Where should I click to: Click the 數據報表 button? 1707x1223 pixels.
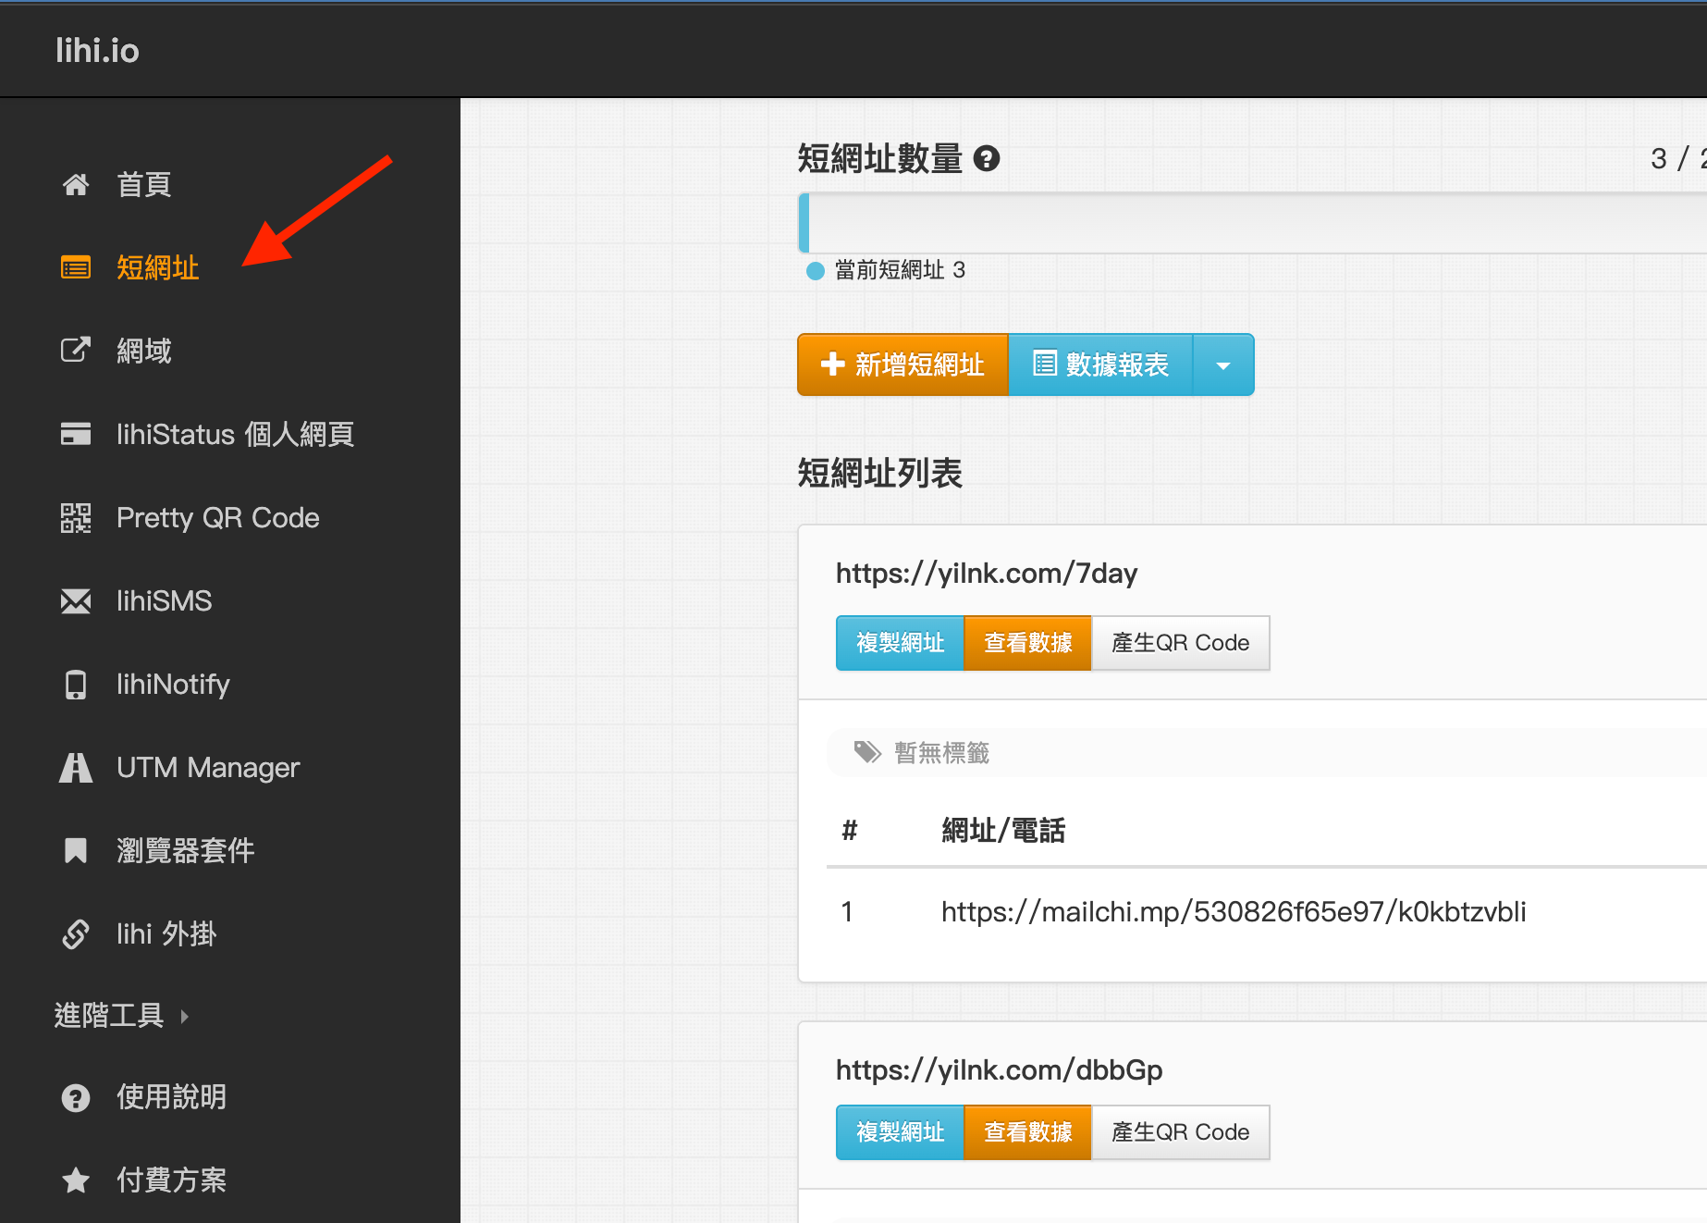coord(1100,365)
